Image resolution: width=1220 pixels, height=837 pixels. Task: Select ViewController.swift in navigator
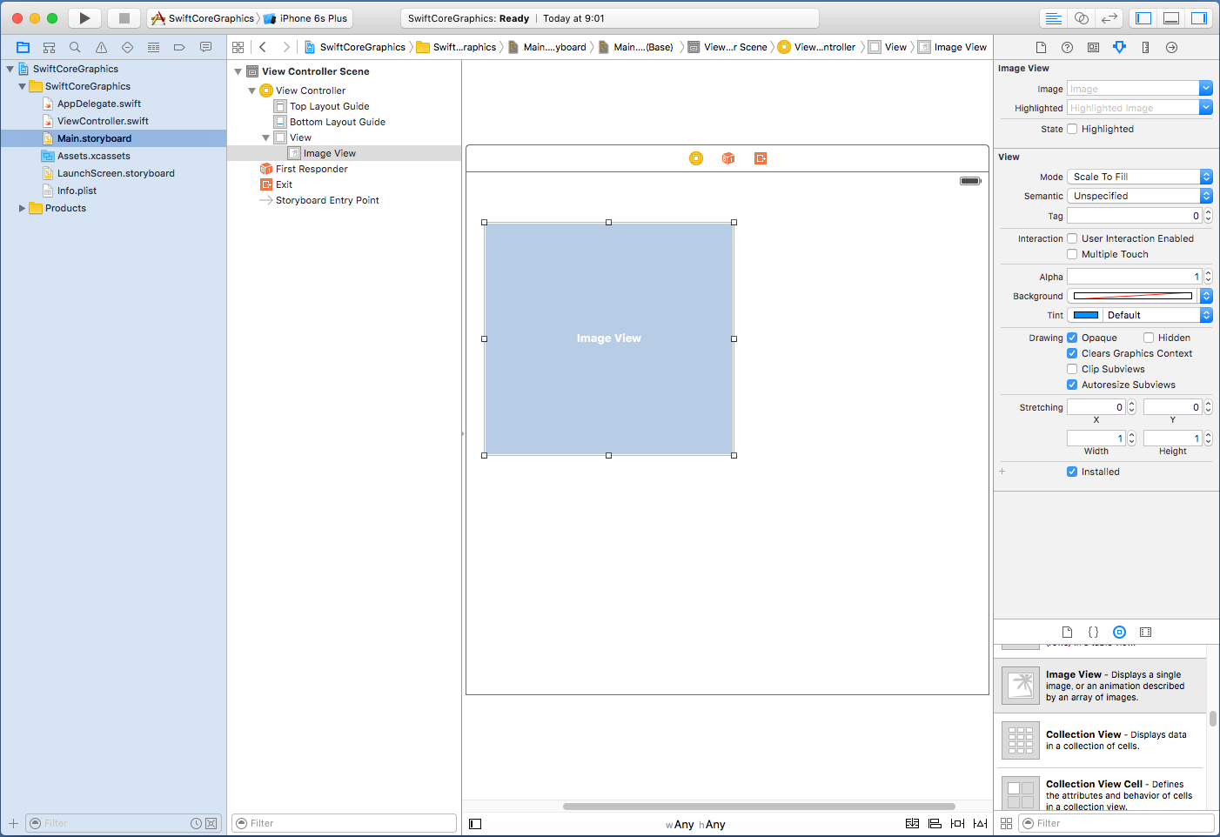[103, 121]
